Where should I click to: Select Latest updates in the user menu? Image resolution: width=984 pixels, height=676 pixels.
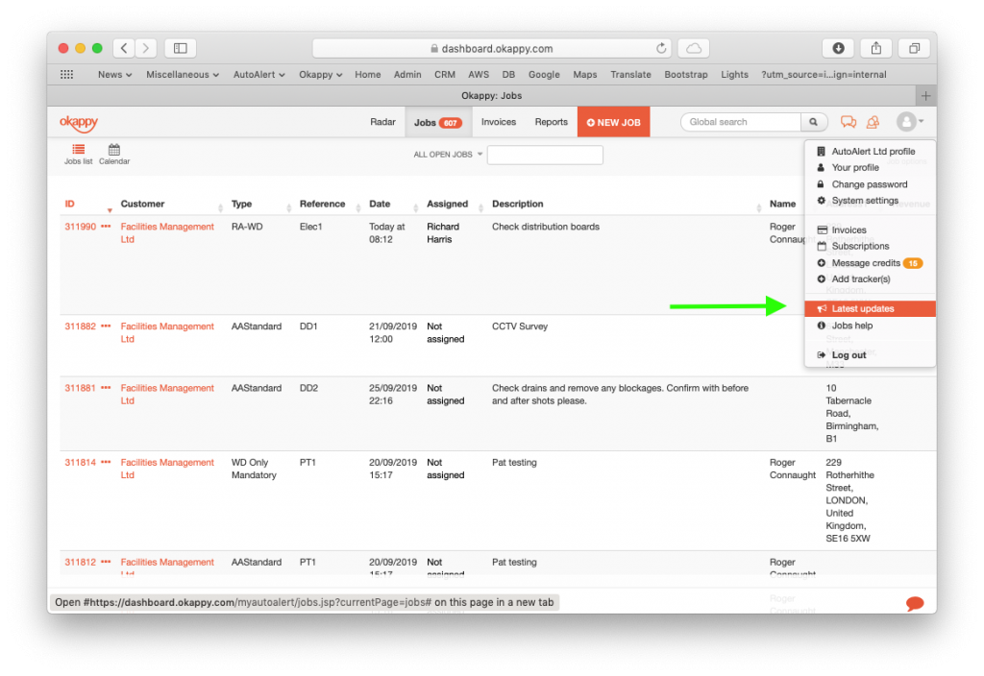pyautogui.click(x=870, y=308)
